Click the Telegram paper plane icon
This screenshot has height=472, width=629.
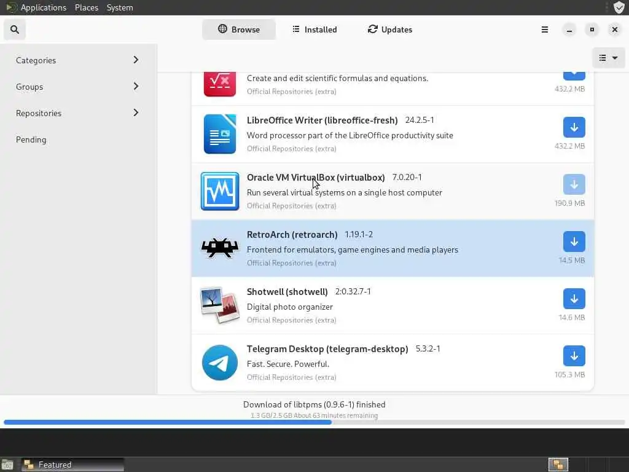[x=220, y=363]
